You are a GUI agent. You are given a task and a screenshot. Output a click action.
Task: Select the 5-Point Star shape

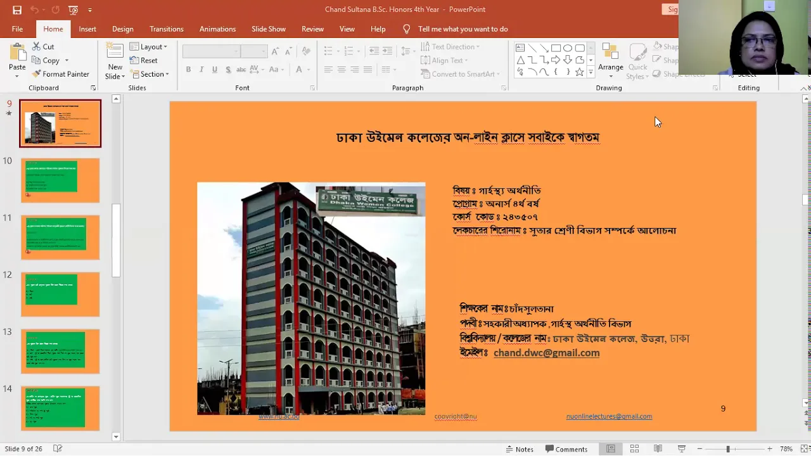pyautogui.click(x=579, y=72)
